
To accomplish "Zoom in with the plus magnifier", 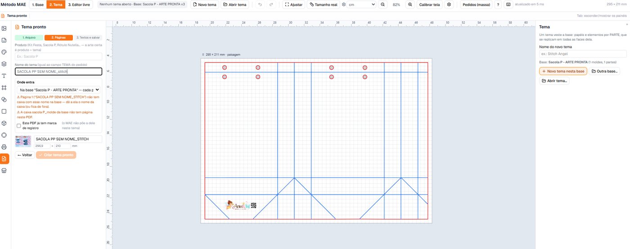I will pos(410,4).
